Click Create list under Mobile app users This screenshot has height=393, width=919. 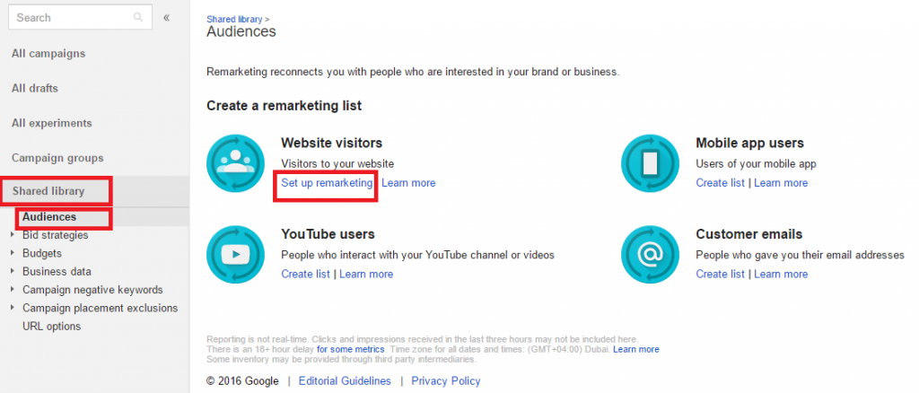coord(721,183)
